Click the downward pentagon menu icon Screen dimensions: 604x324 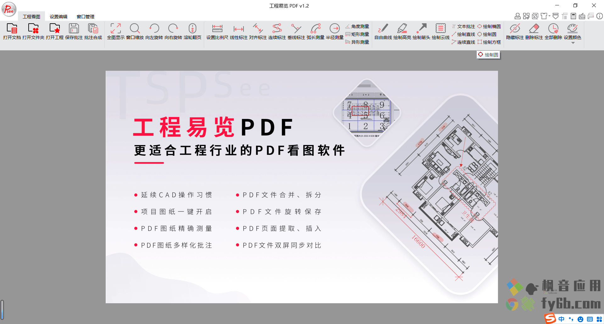[x=556, y=16]
